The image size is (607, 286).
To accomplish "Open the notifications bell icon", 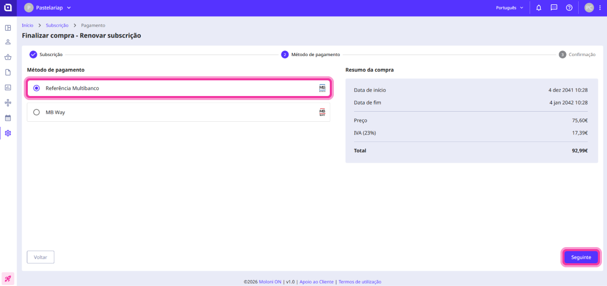I will (x=539, y=8).
